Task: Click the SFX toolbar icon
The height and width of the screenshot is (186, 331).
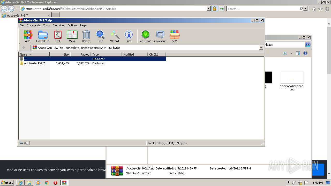Action: pyautogui.click(x=175, y=36)
